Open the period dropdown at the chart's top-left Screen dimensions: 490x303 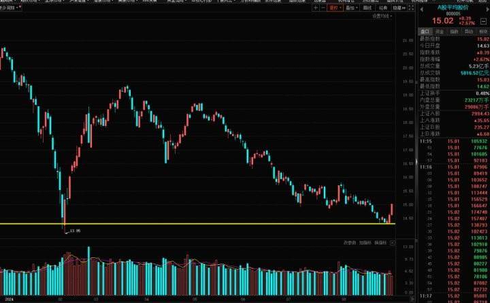coord(10,7)
